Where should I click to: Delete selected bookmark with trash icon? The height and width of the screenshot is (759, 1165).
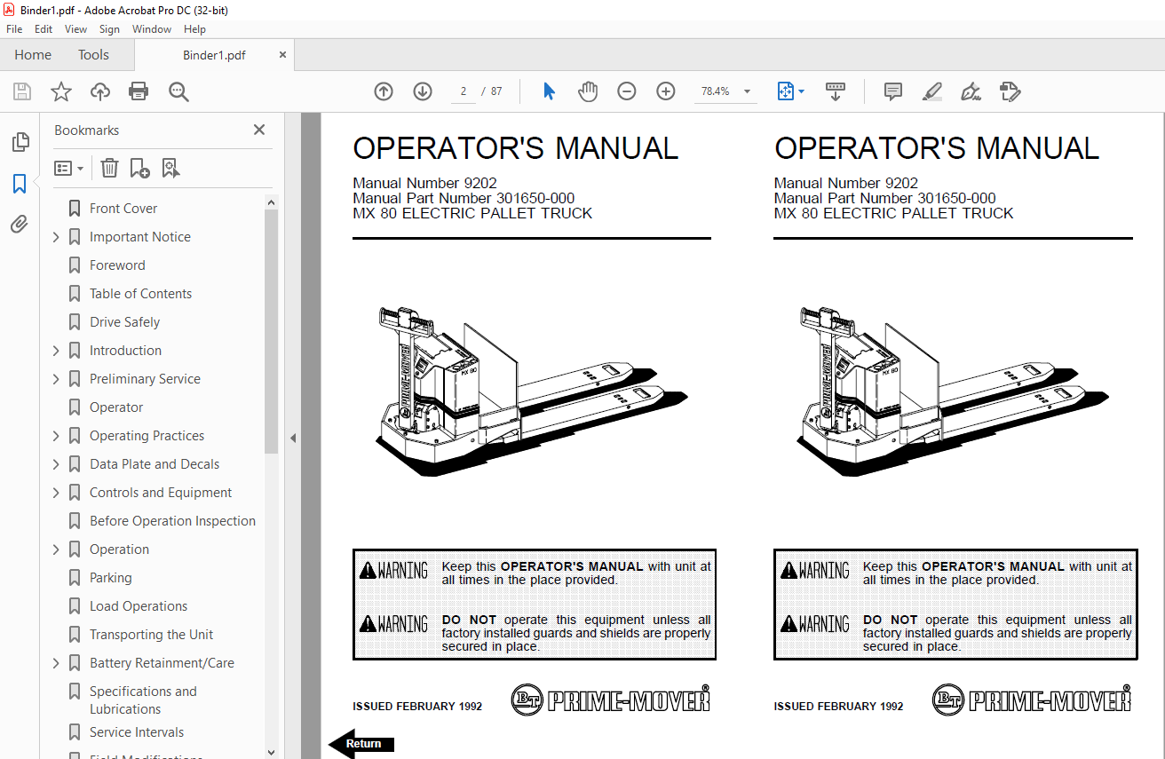pyautogui.click(x=109, y=168)
